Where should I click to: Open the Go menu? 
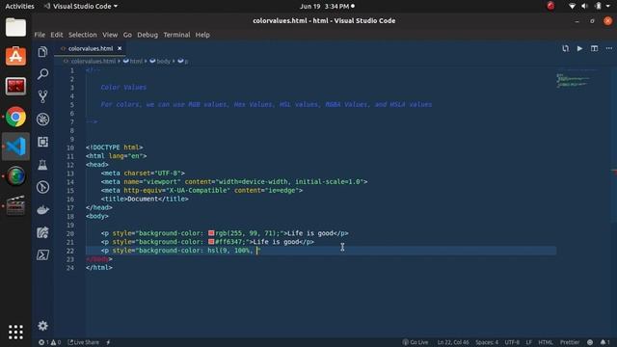click(x=127, y=35)
